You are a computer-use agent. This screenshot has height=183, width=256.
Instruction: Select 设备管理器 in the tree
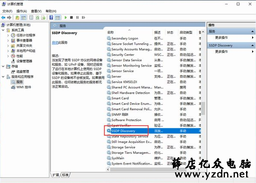[24, 61]
